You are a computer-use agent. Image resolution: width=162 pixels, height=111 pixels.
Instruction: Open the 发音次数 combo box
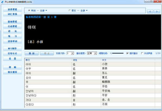[70, 53]
